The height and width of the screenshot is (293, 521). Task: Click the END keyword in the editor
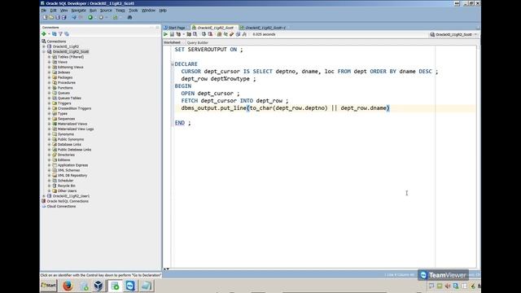pos(180,123)
